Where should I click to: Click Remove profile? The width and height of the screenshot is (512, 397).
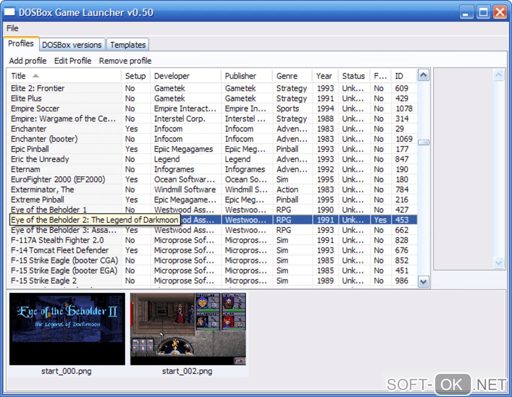(x=125, y=61)
